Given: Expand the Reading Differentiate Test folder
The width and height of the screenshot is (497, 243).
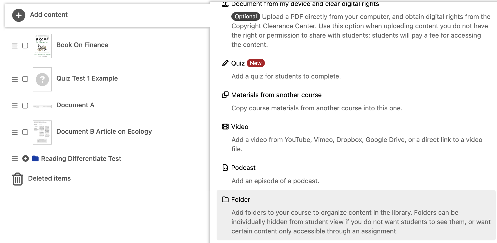Looking at the screenshot, I should [25, 159].
